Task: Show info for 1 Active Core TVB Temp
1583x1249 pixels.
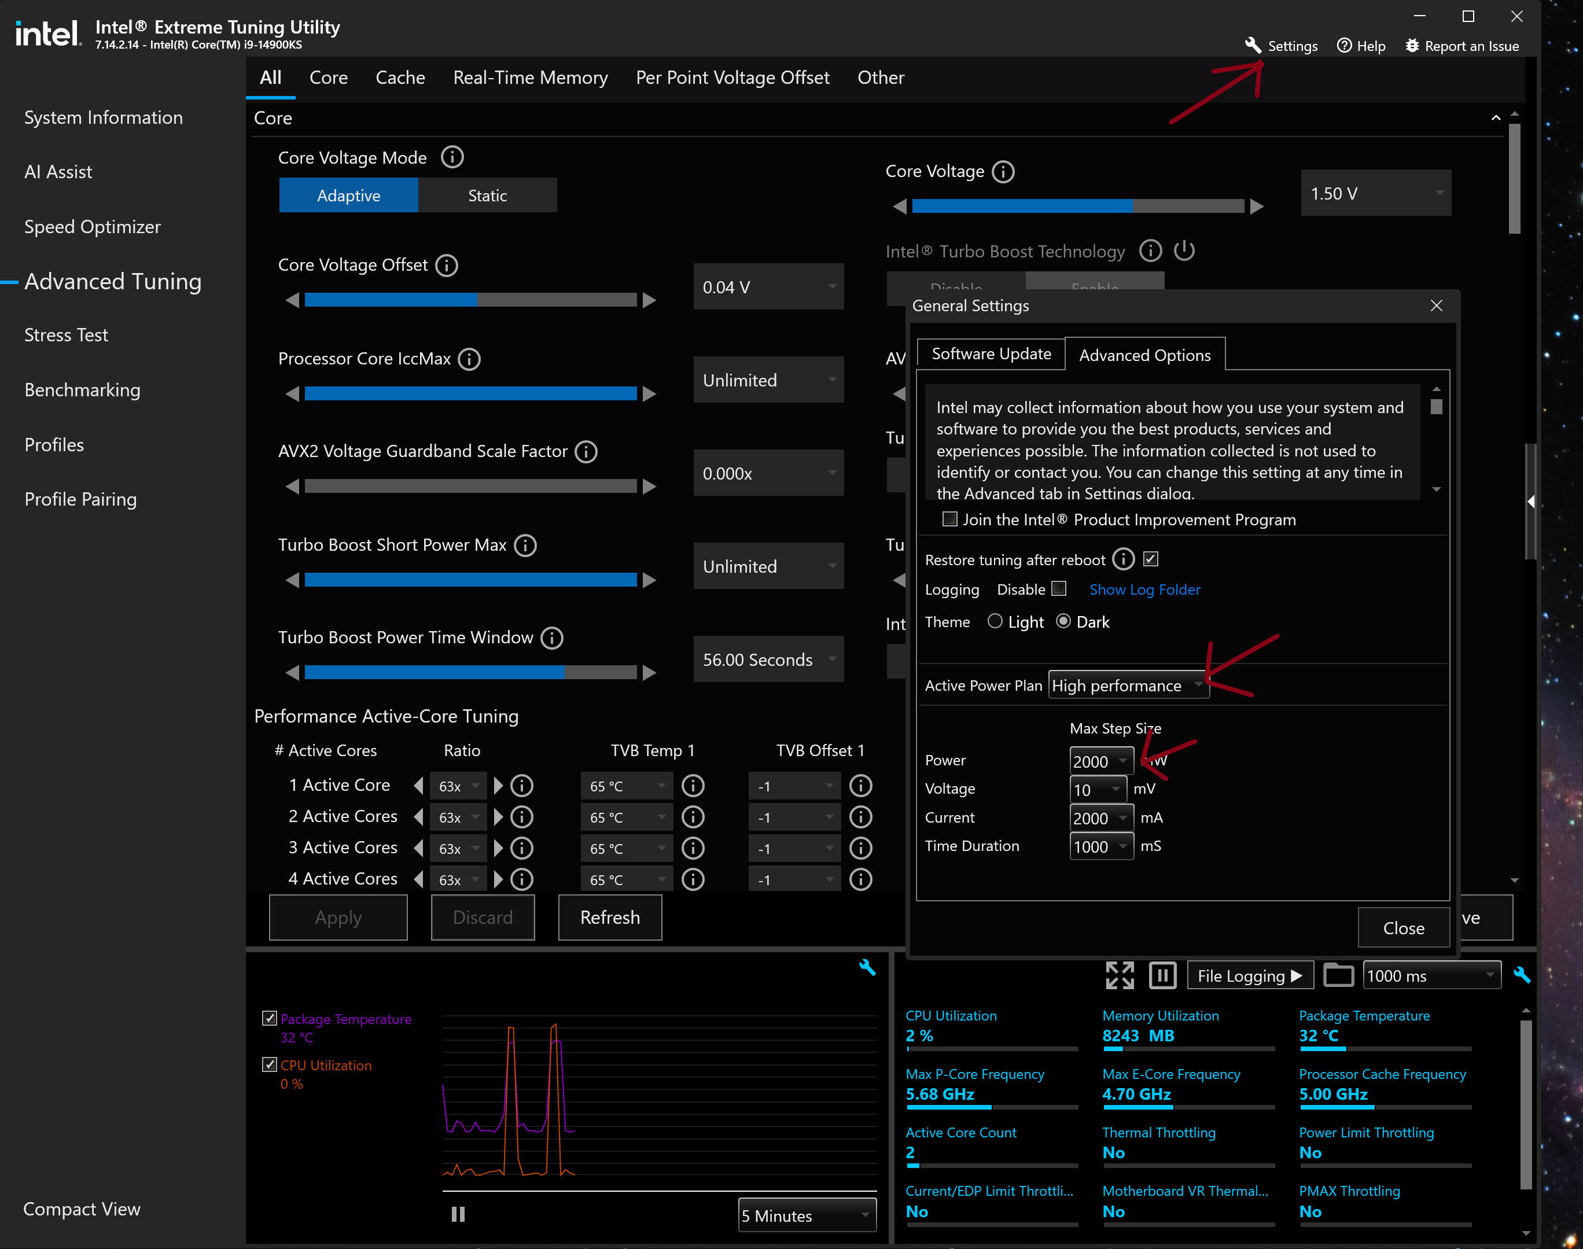Action: pyautogui.click(x=693, y=786)
